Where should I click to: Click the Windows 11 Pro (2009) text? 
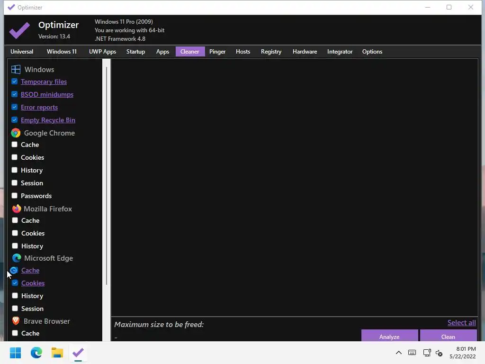coord(124,22)
